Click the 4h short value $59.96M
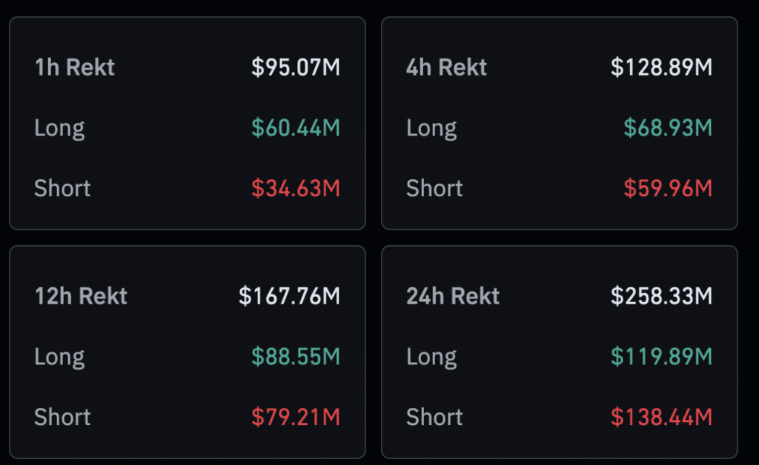Screen dimensions: 759x465 pyautogui.click(x=668, y=188)
